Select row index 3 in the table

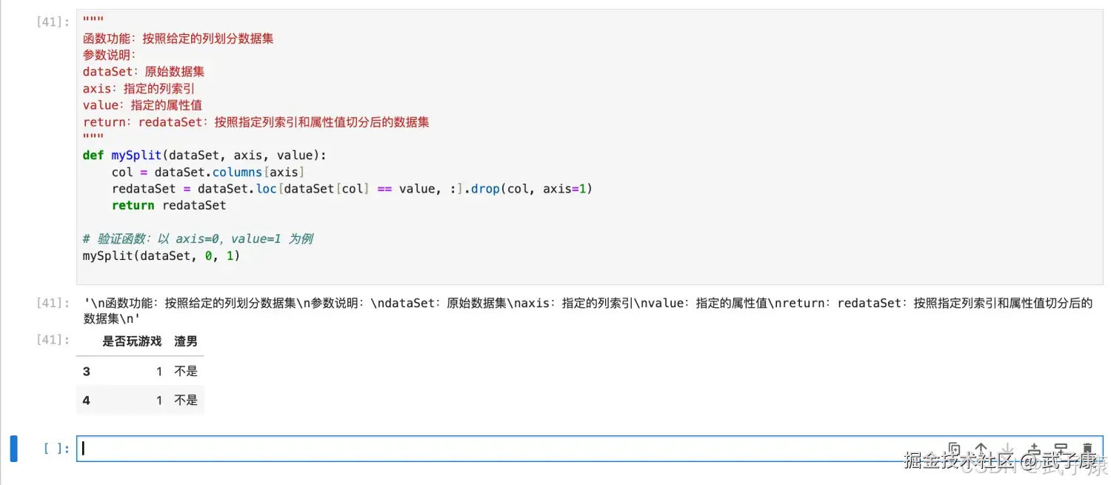(87, 371)
